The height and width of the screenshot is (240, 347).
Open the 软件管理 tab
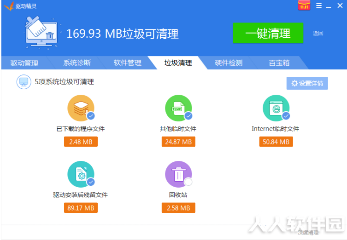coord(128,63)
